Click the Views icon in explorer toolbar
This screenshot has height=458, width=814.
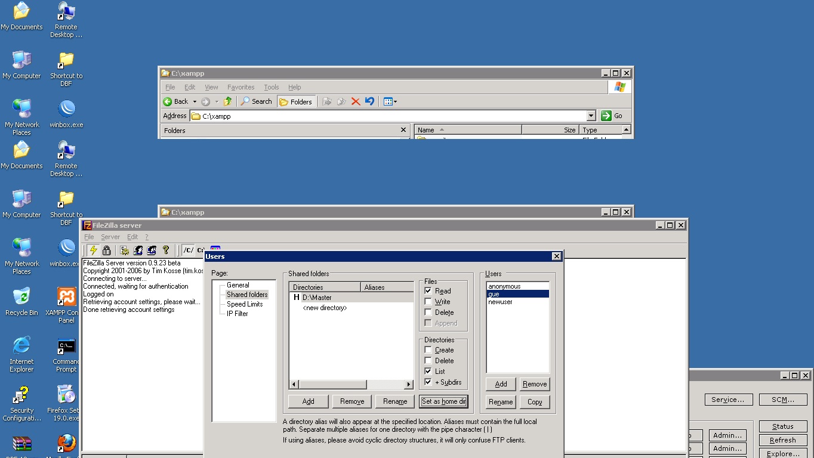point(388,101)
